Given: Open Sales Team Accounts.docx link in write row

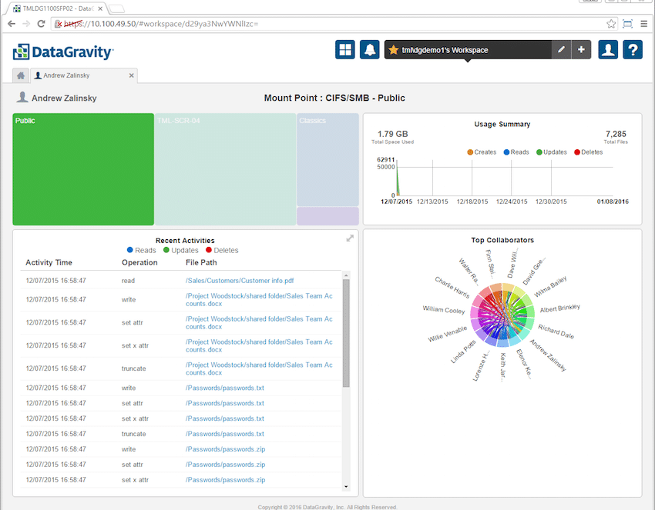Looking at the screenshot, I should click(x=259, y=300).
